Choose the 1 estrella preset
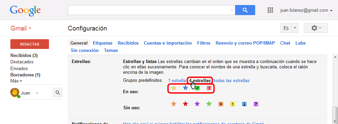This screenshot has width=338, height=124. click(x=177, y=80)
